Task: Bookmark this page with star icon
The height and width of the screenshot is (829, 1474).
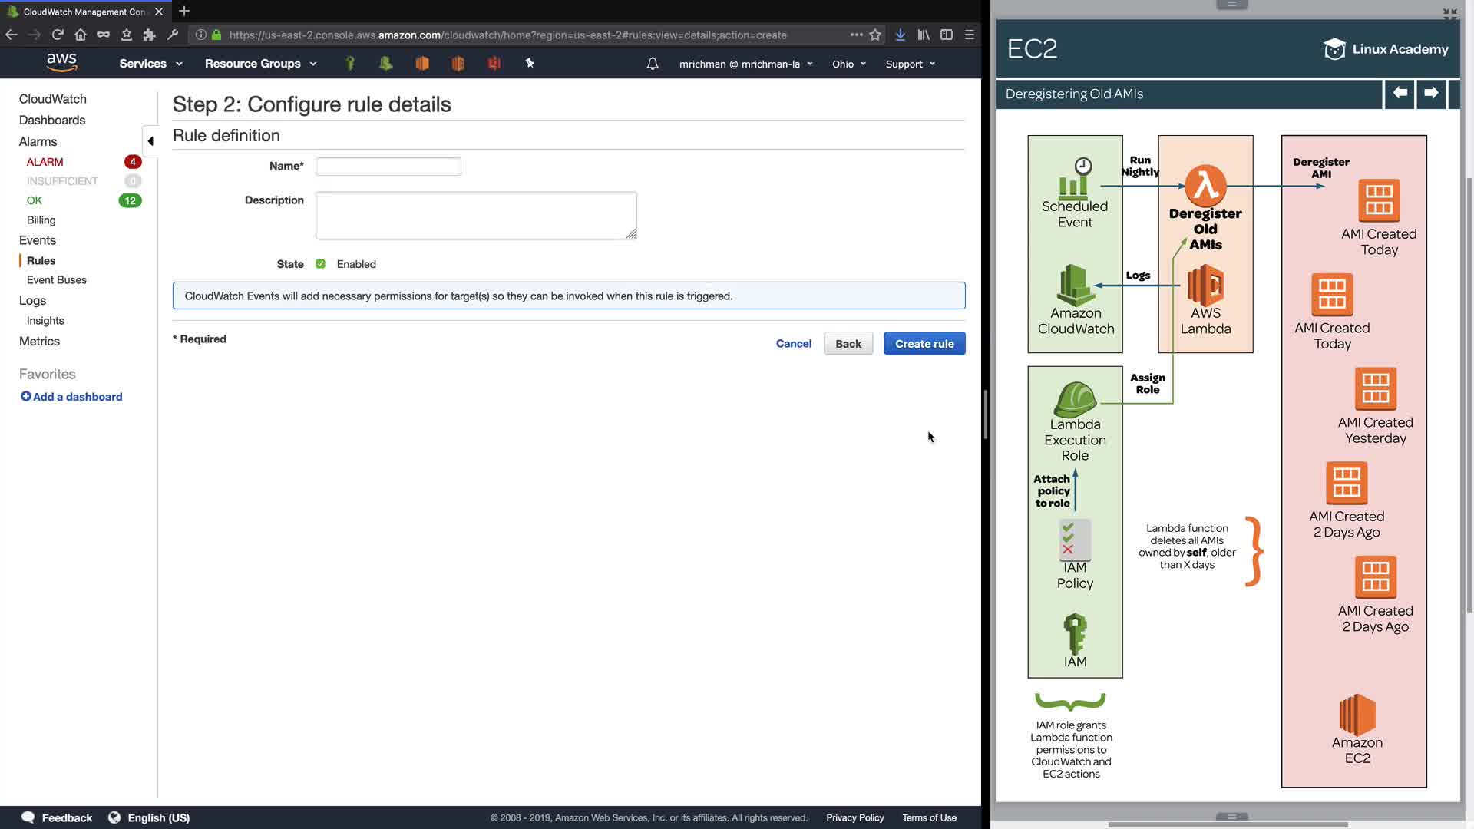Action: point(875,35)
